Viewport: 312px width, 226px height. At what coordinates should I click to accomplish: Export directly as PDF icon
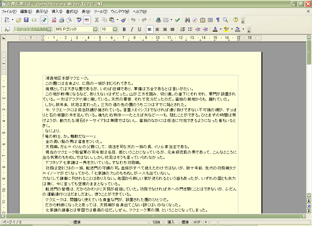tap(54, 20)
